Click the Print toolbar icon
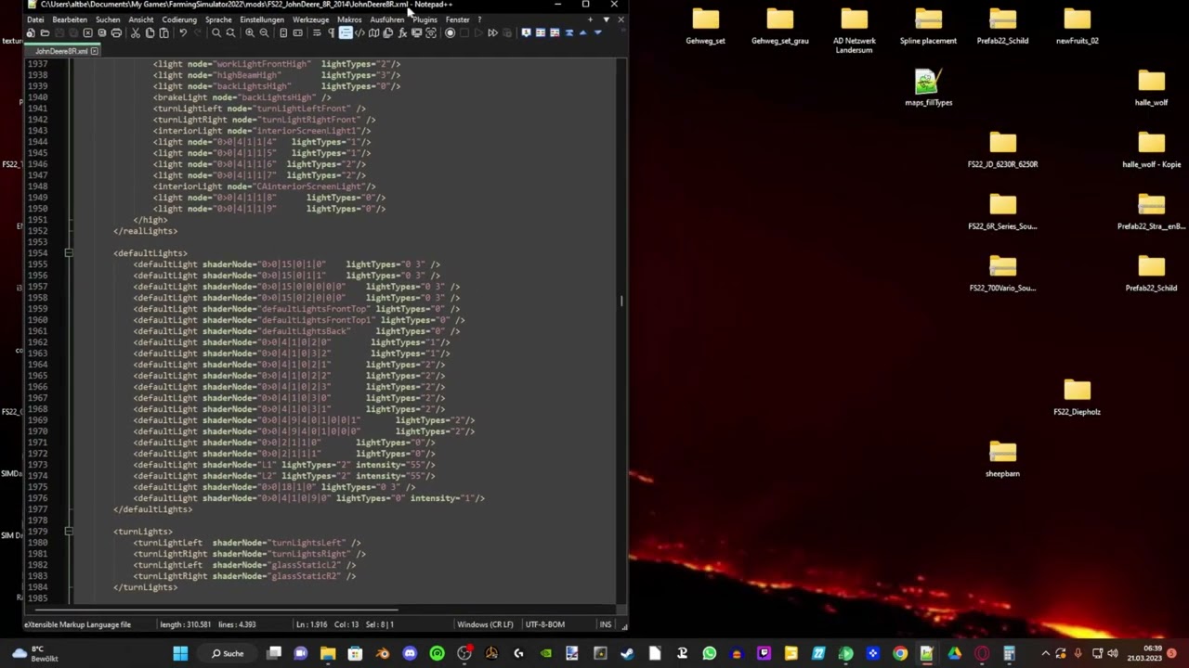Screen dimensions: 1189x668 click(116, 33)
